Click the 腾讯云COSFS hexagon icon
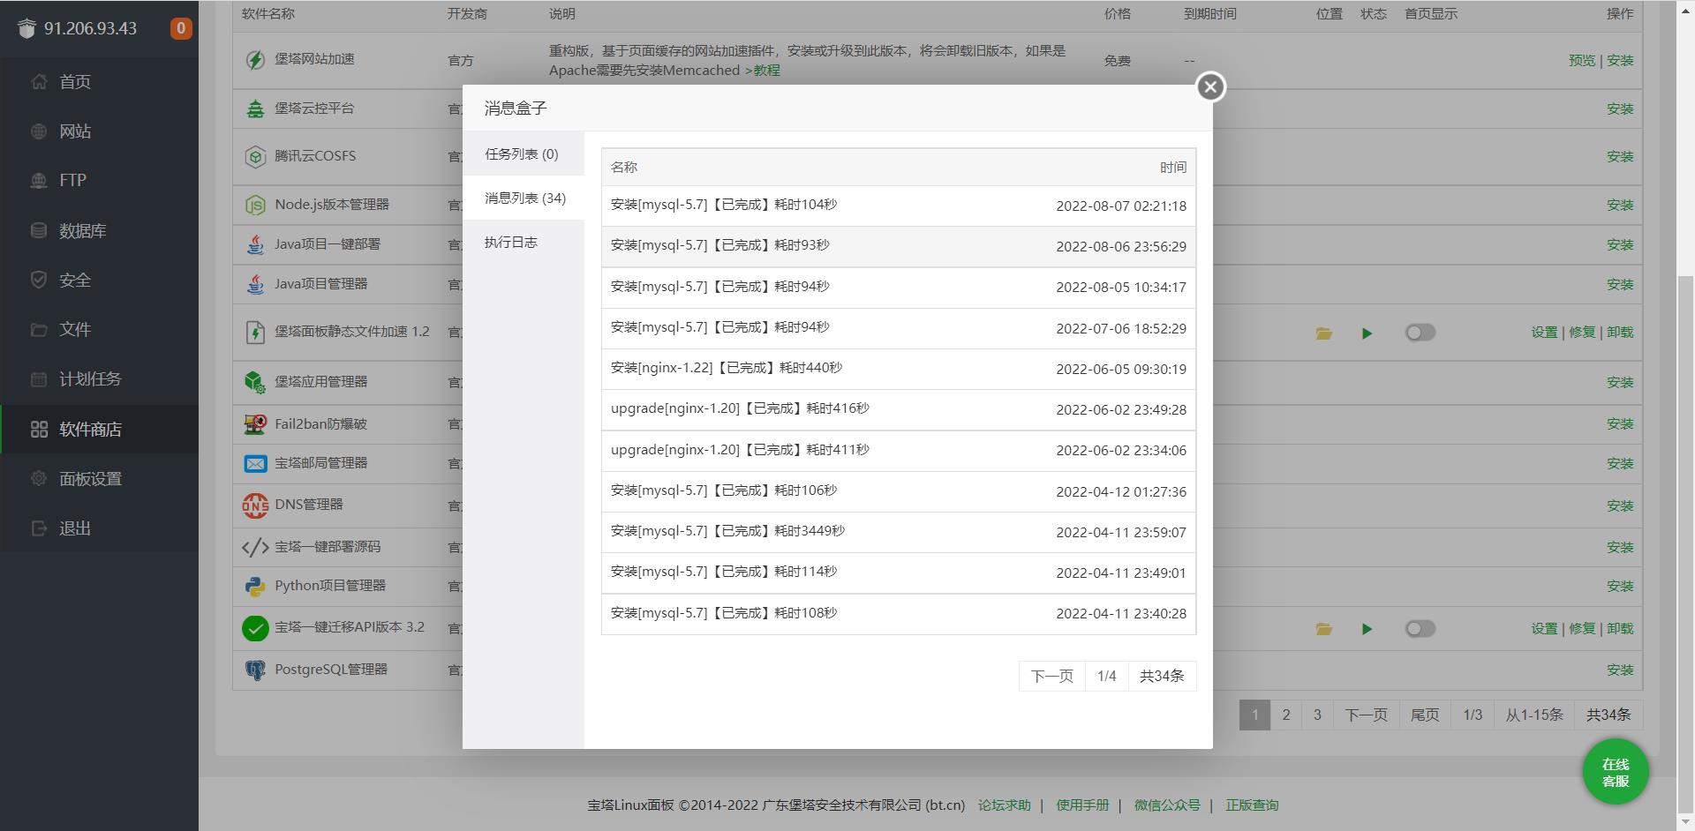The image size is (1695, 831). click(x=255, y=156)
